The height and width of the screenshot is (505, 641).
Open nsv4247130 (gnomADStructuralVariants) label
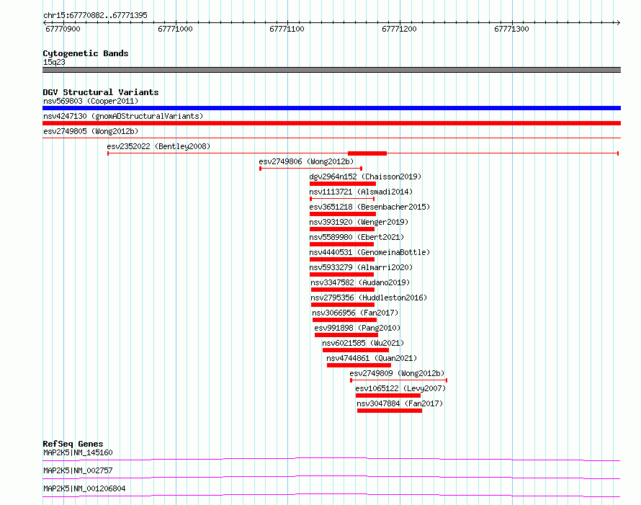[x=123, y=116]
